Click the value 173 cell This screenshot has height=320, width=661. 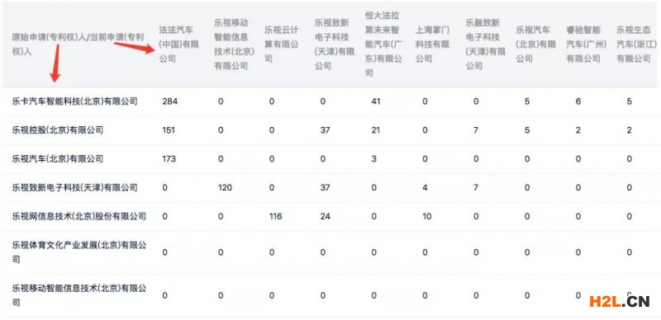tap(169, 158)
